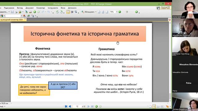This screenshot has height=111, width=198.
Task: Open the Undo history dropdown arrow
Action: tap(45, 12)
